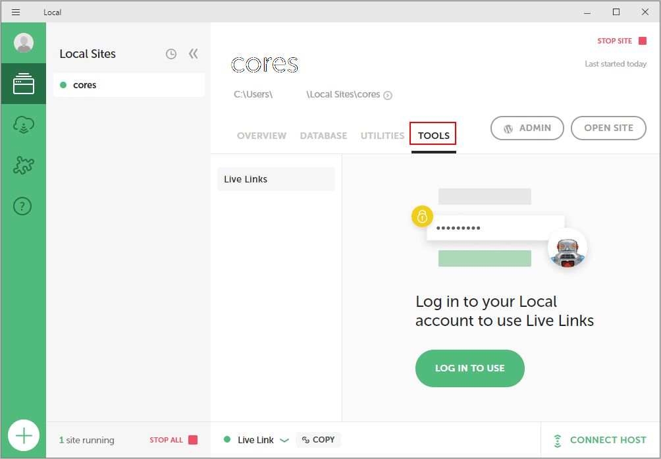Click the Open Site button
661x459 pixels.
(x=608, y=128)
